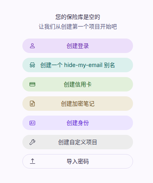The image size is (153, 183).
Task: Click the user profile icon for 创建登录
Action: tap(32, 46)
